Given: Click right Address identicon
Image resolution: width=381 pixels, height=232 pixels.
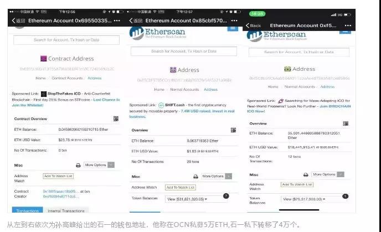Looking at the screenshot, I should pos(287,69).
